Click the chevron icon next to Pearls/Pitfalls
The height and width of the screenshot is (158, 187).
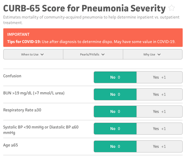tap(103, 55)
